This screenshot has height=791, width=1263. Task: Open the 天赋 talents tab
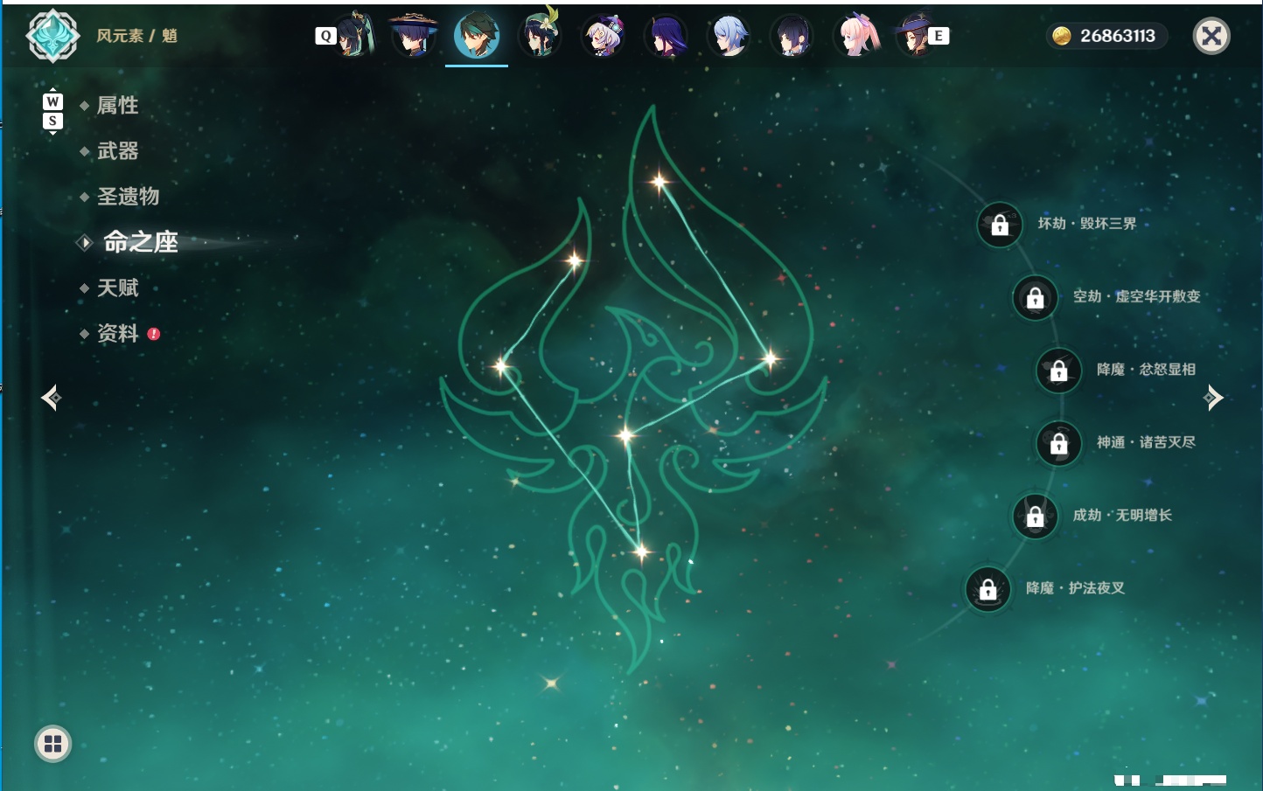[117, 288]
